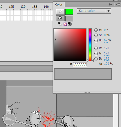Select the S saturation radio button
This screenshot has width=121, height=127.
[96, 35]
